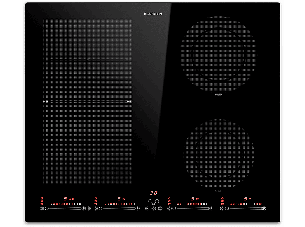Tap the far-left zone's 9 power level display
Screen dimensions: 305x227
[x=65, y=199]
